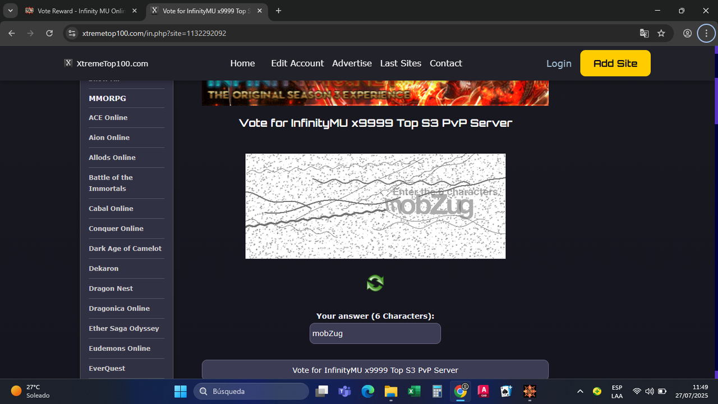This screenshot has height=404, width=718.
Task: Launch Microsoft Edge from taskbar
Action: tap(367, 391)
